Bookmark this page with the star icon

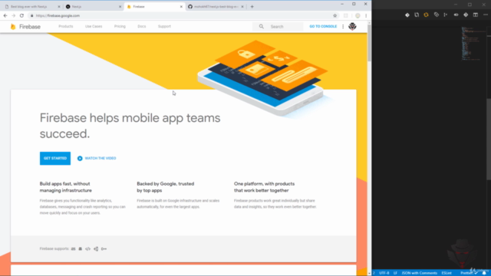pos(334,15)
